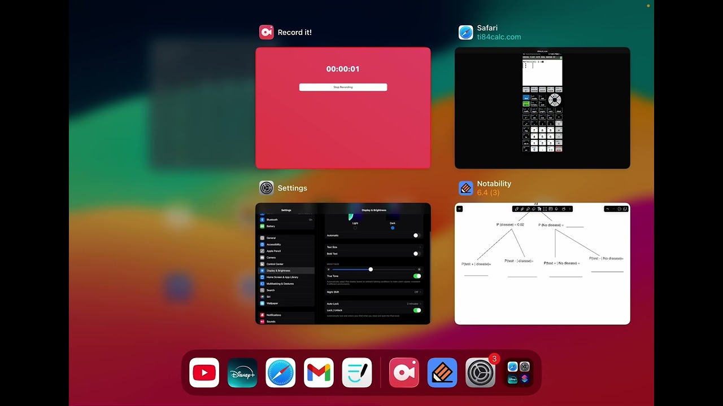This screenshot has width=723, height=406.
Task: Click the 00:00:01 recording timer
Action: [343, 69]
